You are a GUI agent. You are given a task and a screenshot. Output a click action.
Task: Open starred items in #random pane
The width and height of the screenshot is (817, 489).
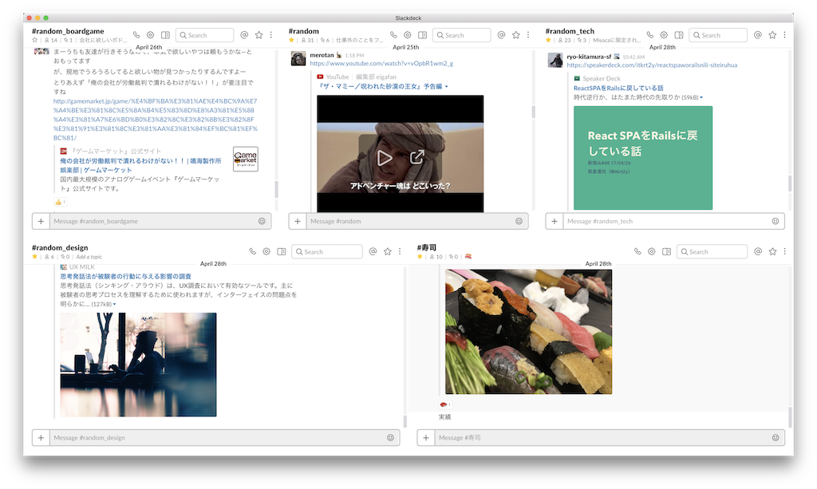pyautogui.click(x=516, y=35)
